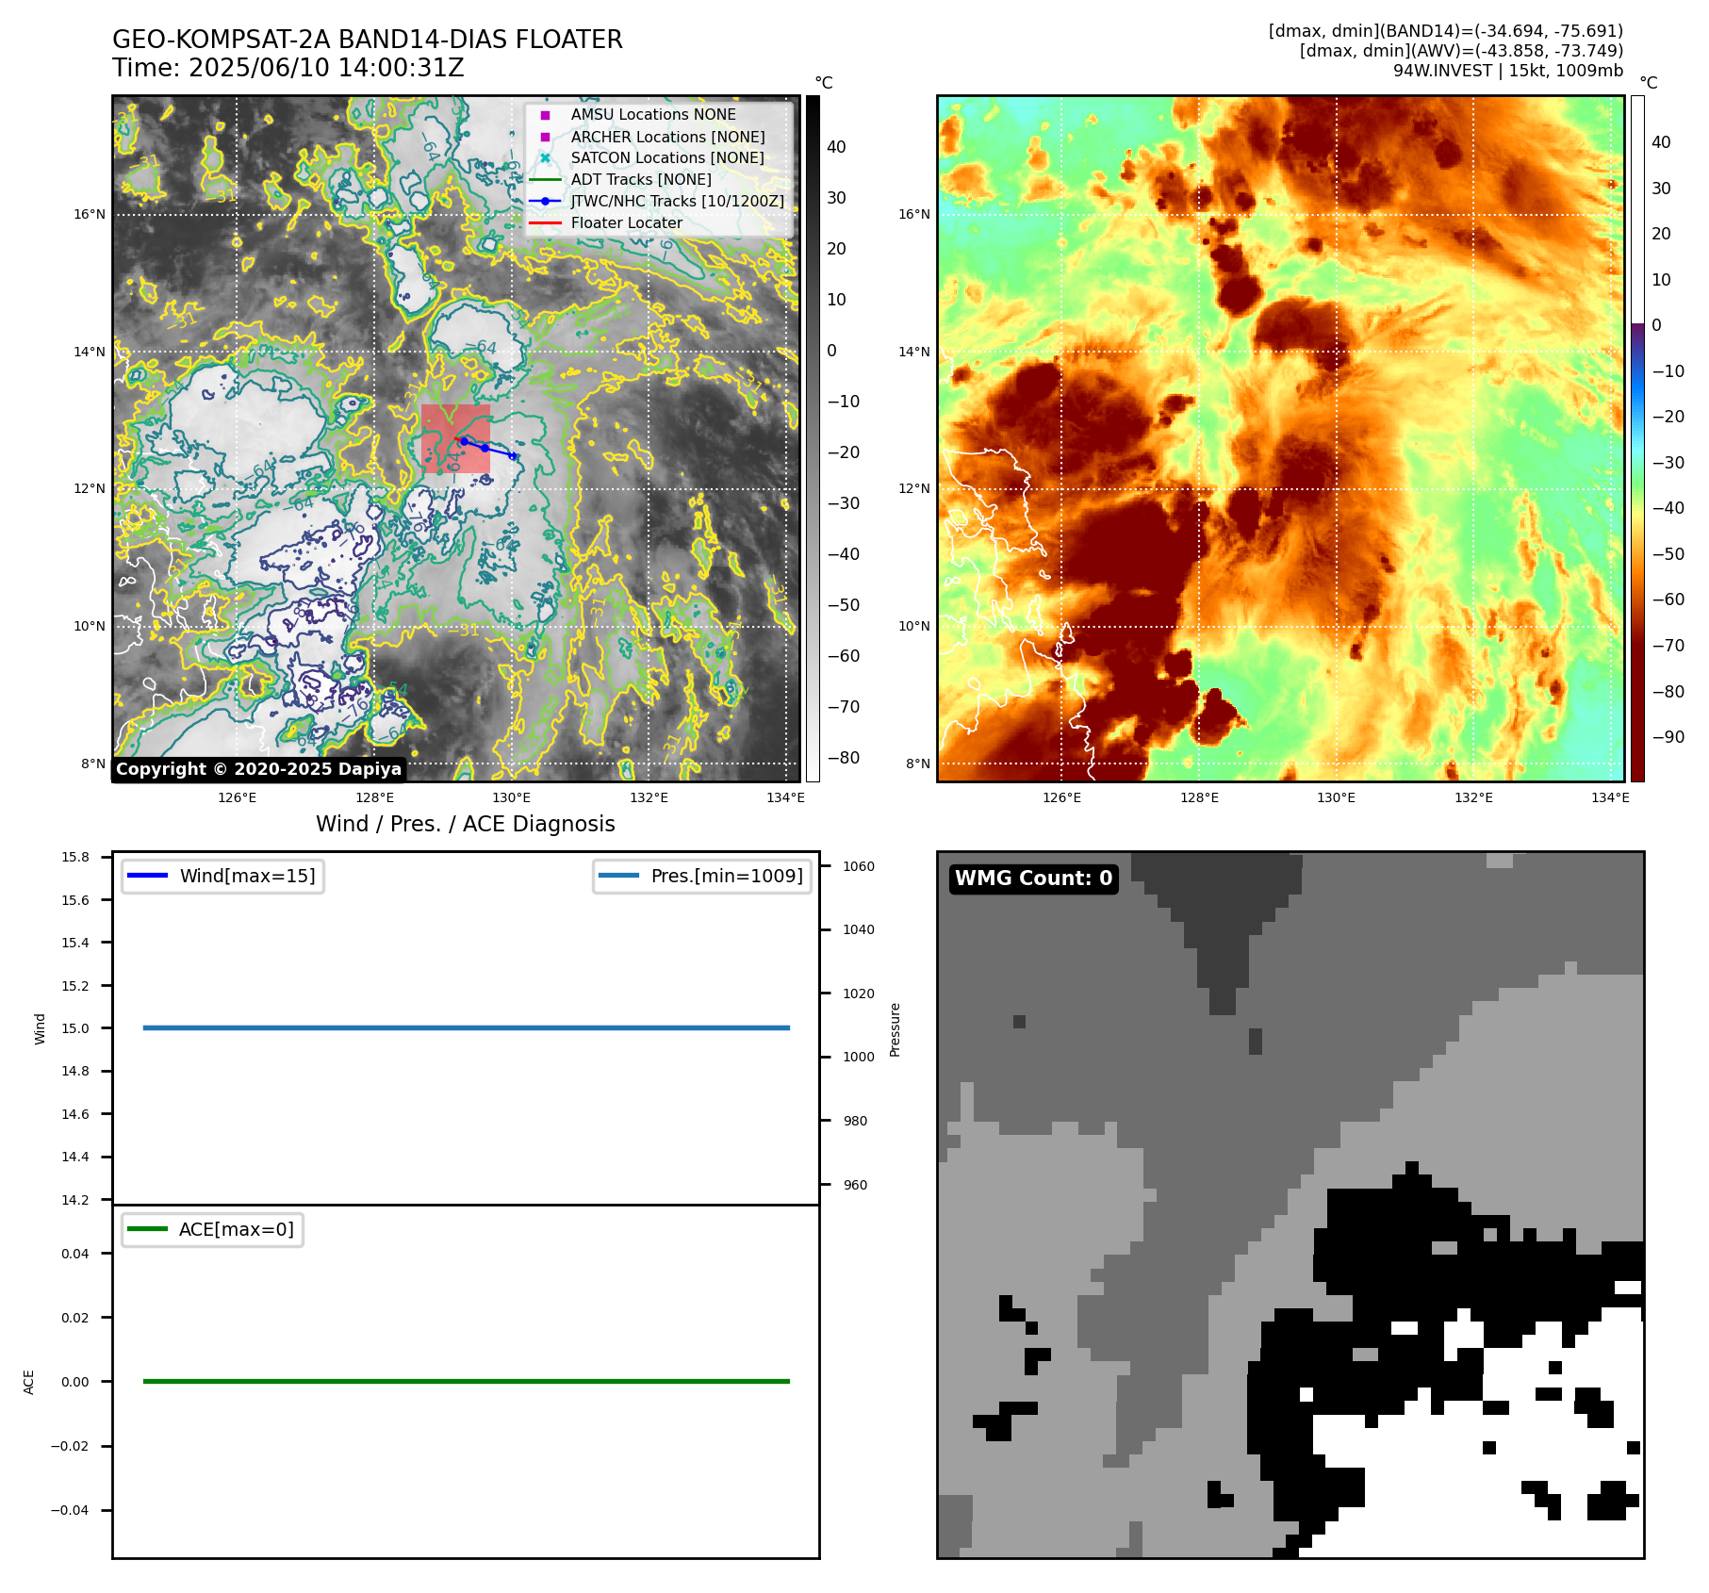Click the green ADT Tracks legend line
1709x1593 pixels.
pos(545,179)
